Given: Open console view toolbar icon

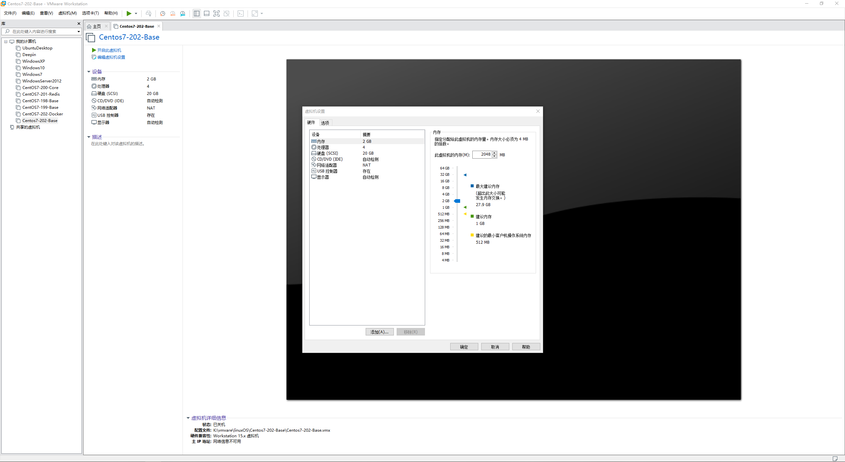Looking at the screenshot, I should pyautogui.click(x=241, y=14).
